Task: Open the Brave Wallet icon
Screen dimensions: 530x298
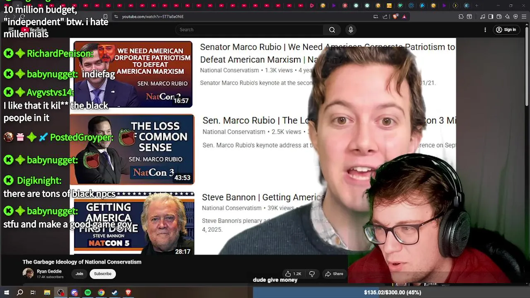Action: pyautogui.click(x=499, y=17)
